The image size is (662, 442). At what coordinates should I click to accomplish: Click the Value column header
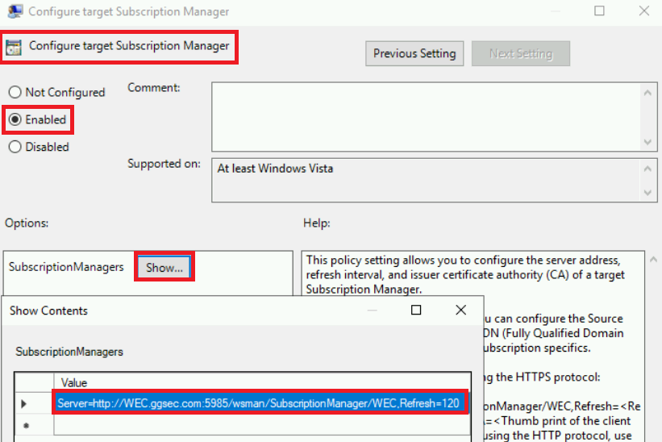tap(262, 382)
